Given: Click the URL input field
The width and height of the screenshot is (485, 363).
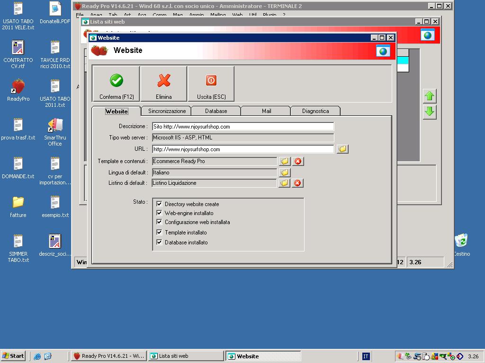Looking at the screenshot, I should click(243, 149).
